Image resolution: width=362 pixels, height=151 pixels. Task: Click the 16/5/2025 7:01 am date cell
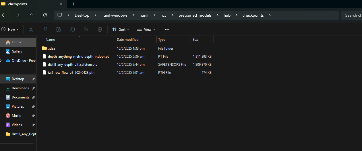coord(131,73)
